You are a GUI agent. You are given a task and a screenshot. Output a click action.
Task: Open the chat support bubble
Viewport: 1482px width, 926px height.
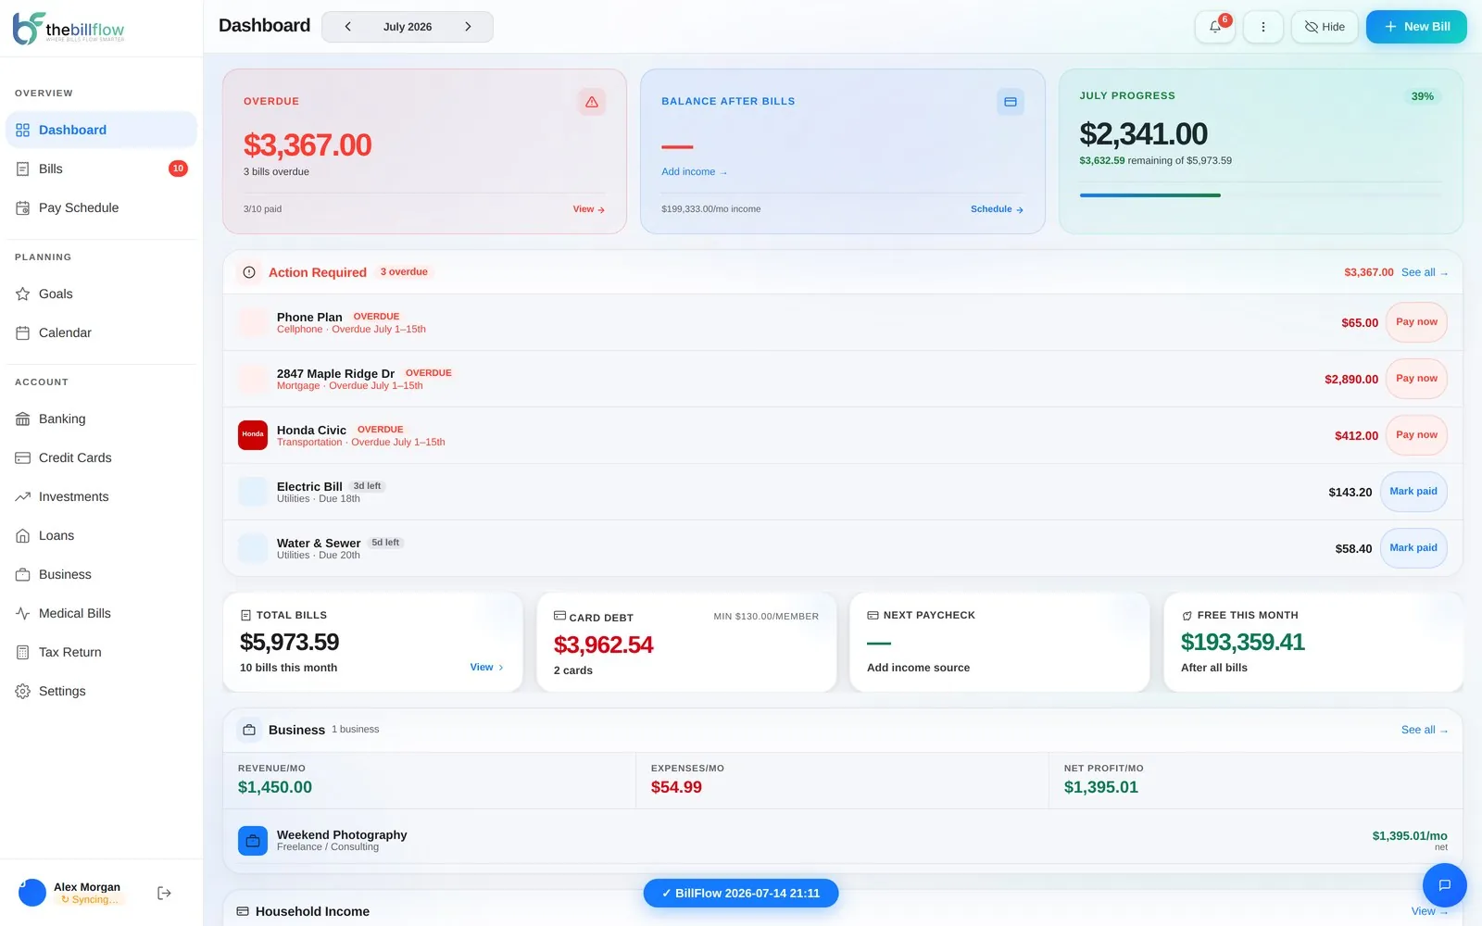pos(1444,885)
